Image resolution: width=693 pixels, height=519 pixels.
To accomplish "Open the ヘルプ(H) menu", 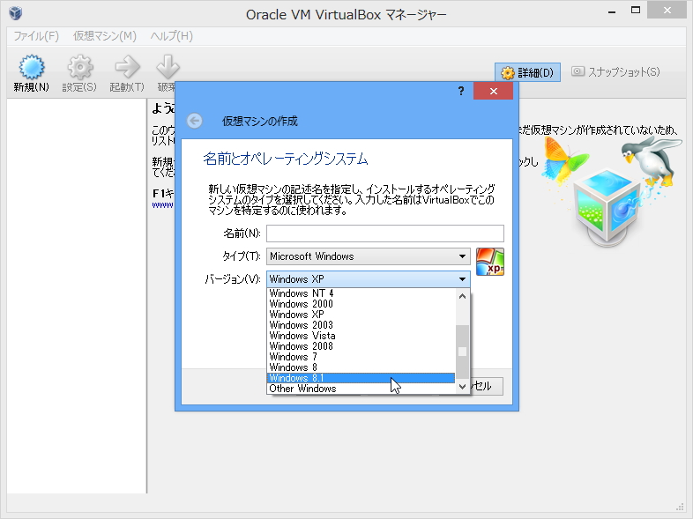I will click(x=171, y=36).
